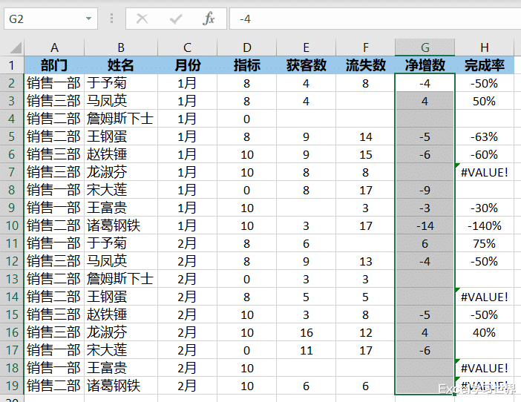Click 流失数 value 14 in row 5
Viewport: 521px width, 402px height.
365,136
